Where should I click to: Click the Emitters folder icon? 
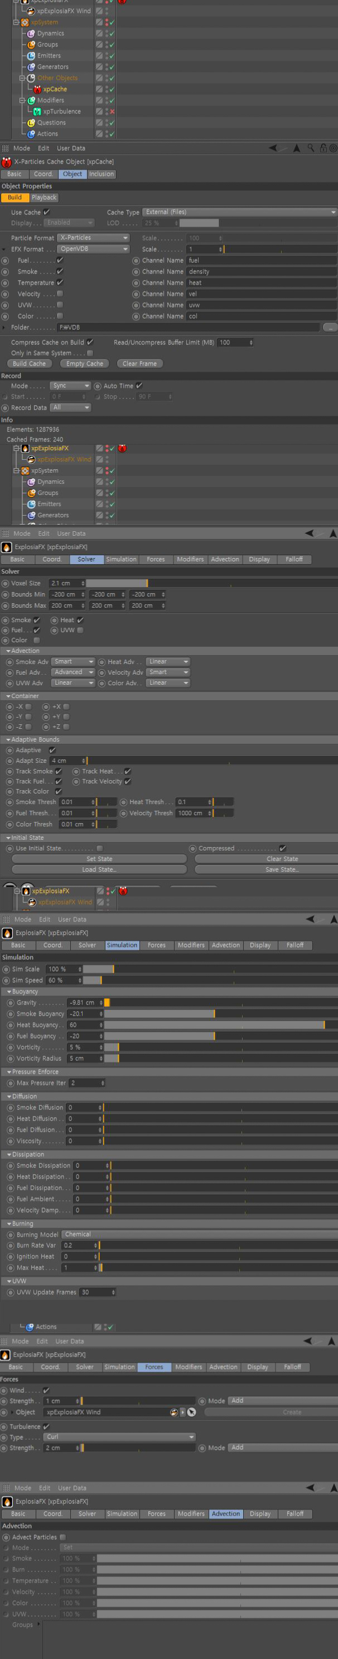pyautogui.click(x=31, y=56)
